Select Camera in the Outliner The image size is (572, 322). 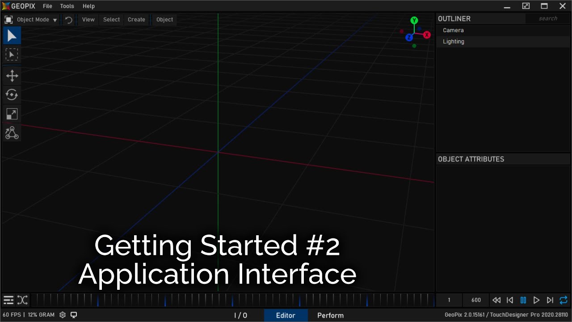point(453,30)
